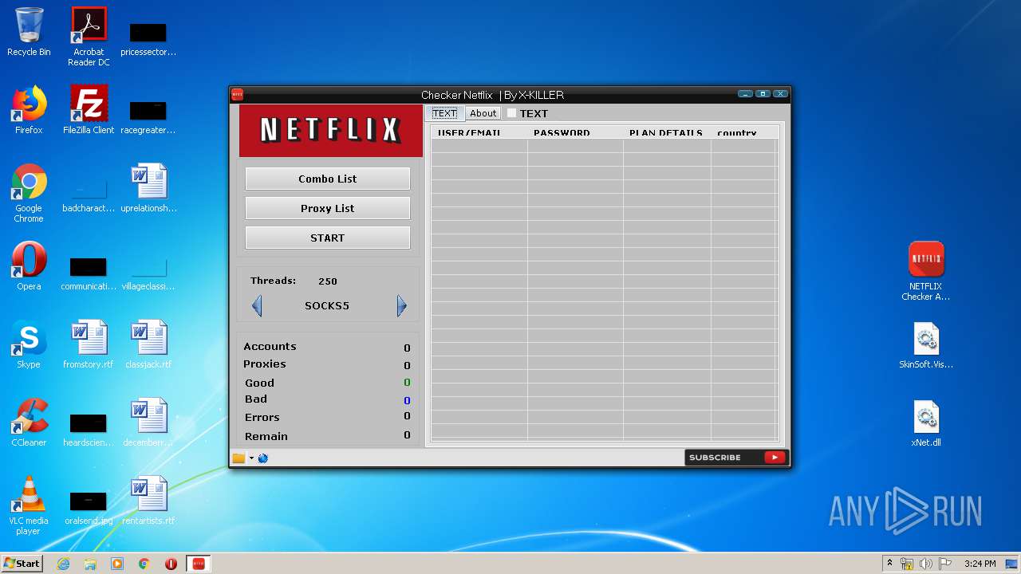The height and width of the screenshot is (574, 1021).
Task: Select FileZilla Client desktop icon
Action: click(89, 110)
